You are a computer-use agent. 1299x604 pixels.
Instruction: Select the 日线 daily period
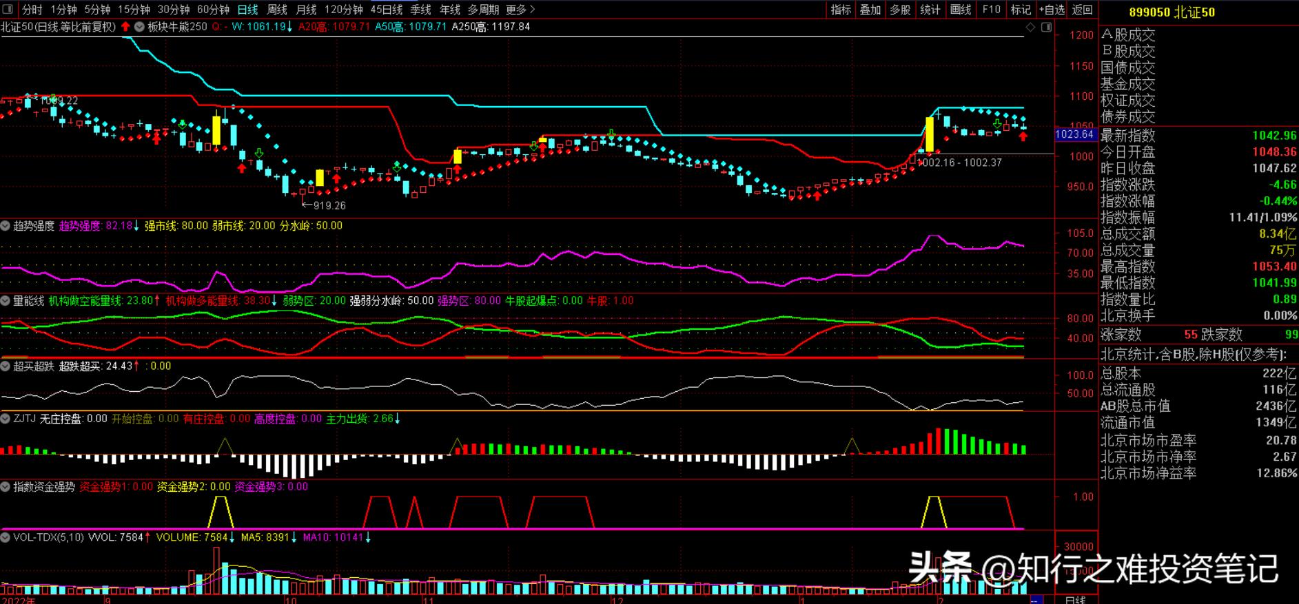(x=247, y=10)
